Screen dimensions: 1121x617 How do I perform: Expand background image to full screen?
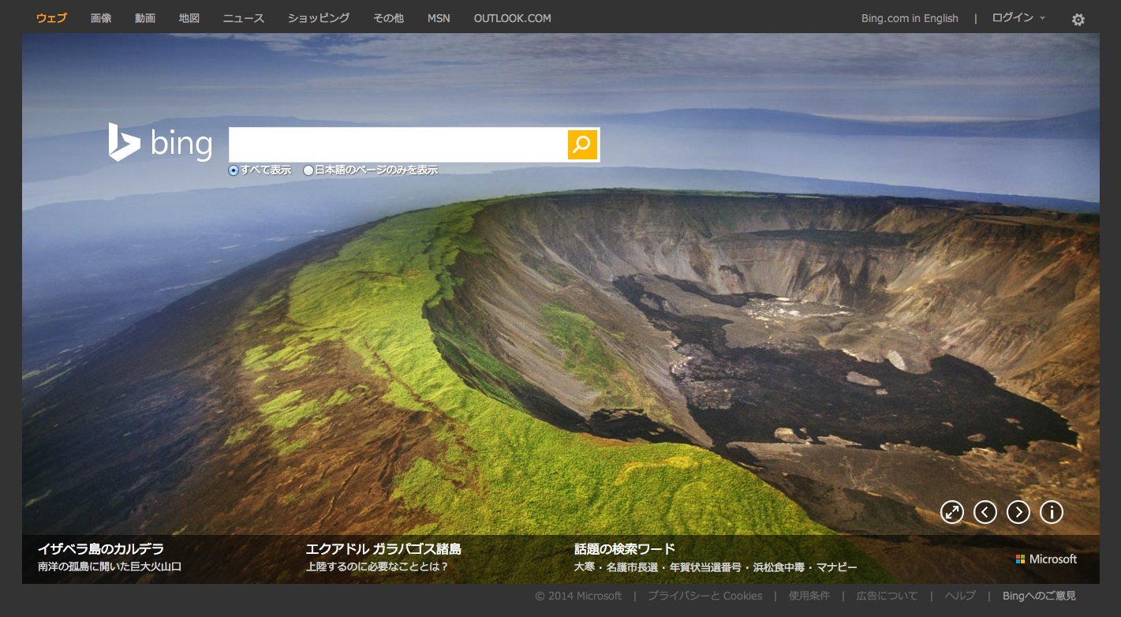(952, 512)
